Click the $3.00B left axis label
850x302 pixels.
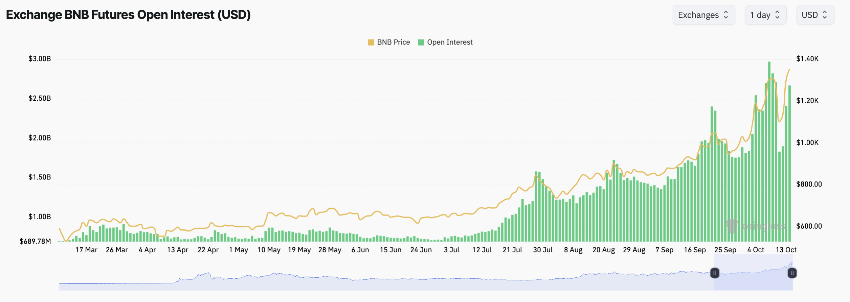click(x=40, y=59)
